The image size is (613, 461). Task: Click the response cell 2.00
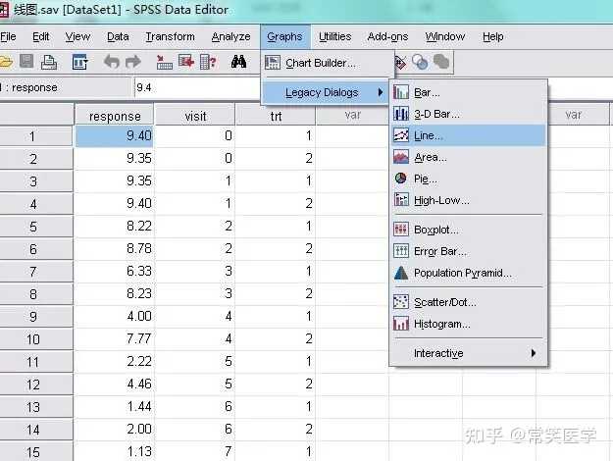(x=114, y=429)
